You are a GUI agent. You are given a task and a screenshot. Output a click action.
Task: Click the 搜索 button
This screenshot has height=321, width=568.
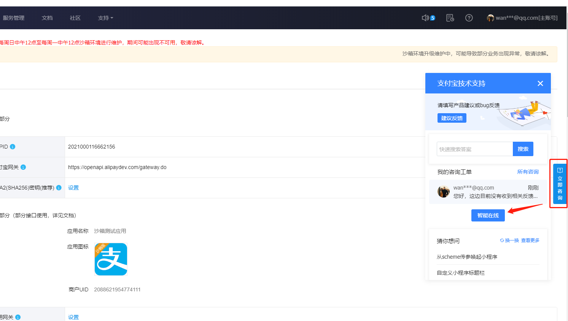tap(523, 149)
